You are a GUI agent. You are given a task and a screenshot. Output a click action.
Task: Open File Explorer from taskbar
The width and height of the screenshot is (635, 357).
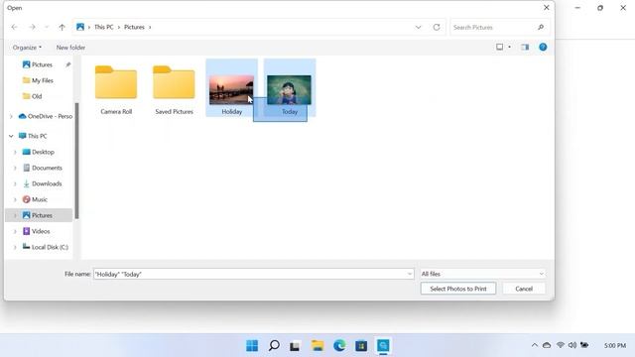tap(317, 345)
